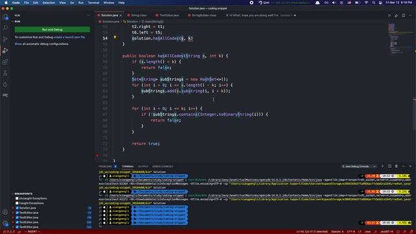This screenshot has width=416, height=234.
Task: Close the bottom panel
Action: click(410, 166)
